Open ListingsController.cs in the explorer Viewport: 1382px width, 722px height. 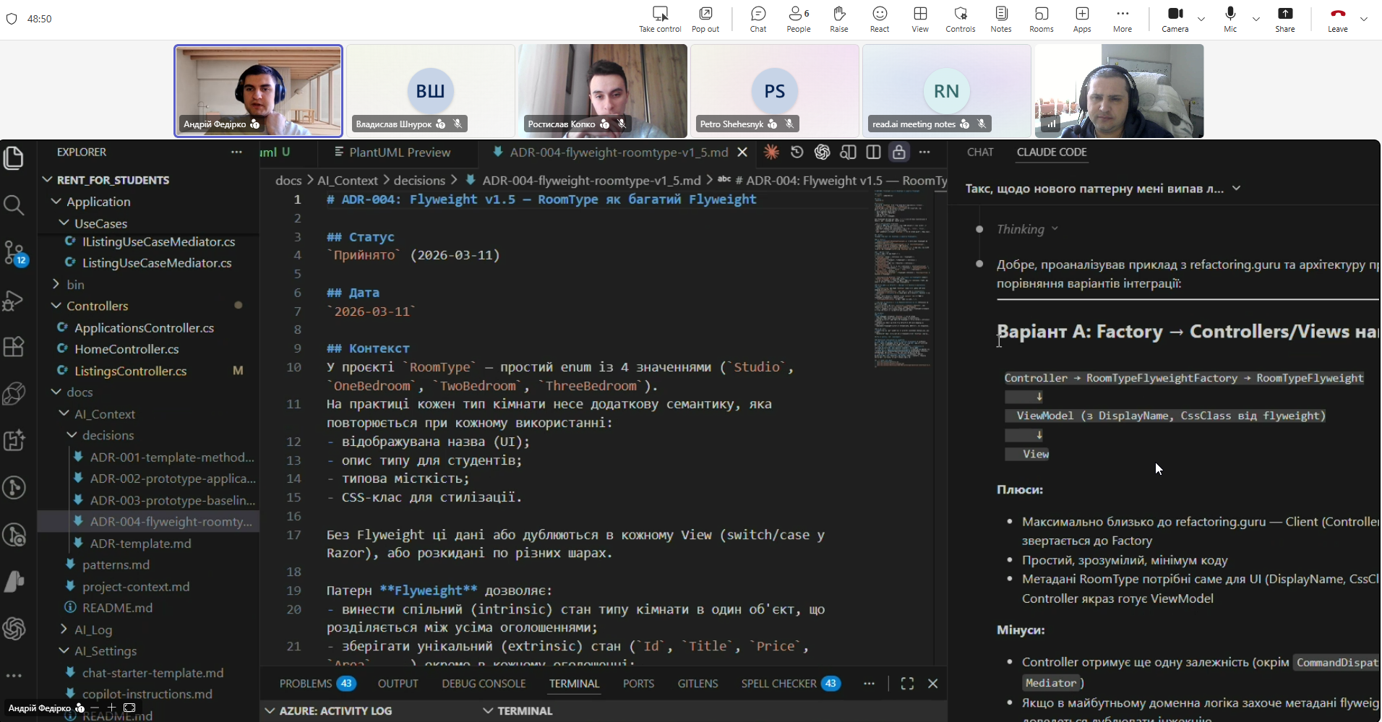click(130, 371)
